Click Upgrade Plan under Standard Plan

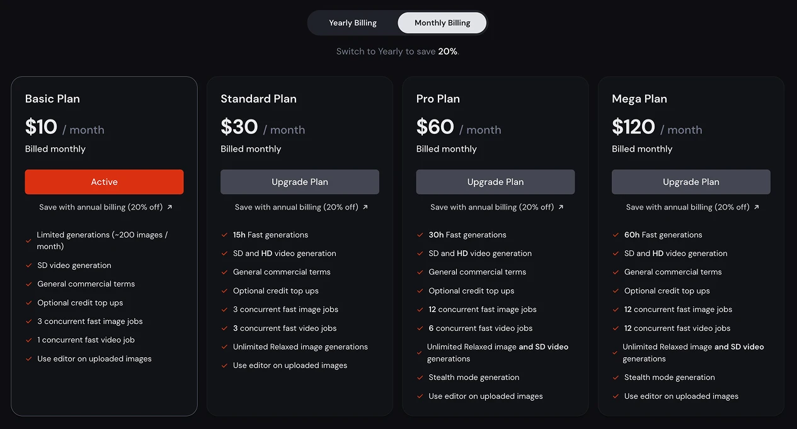pyautogui.click(x=299, y=181)
